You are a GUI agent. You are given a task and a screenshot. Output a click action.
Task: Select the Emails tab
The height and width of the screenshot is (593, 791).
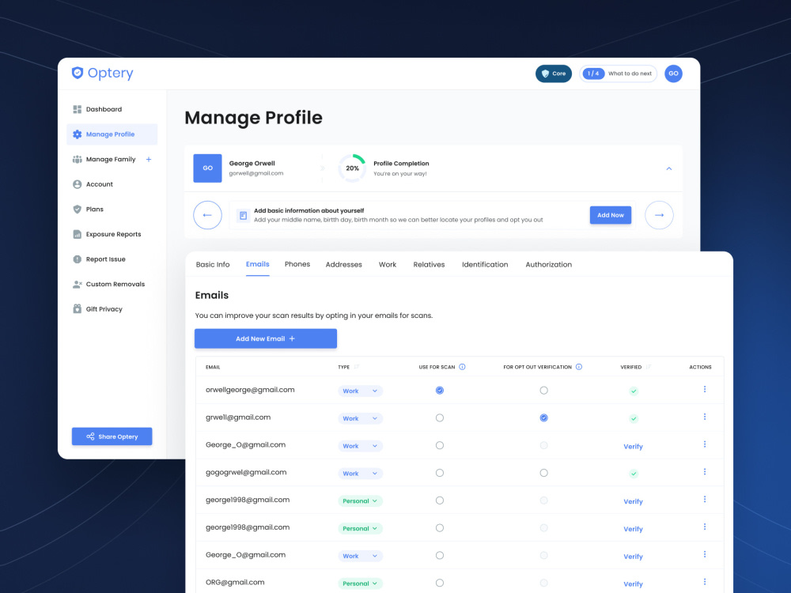click(258, 264)
